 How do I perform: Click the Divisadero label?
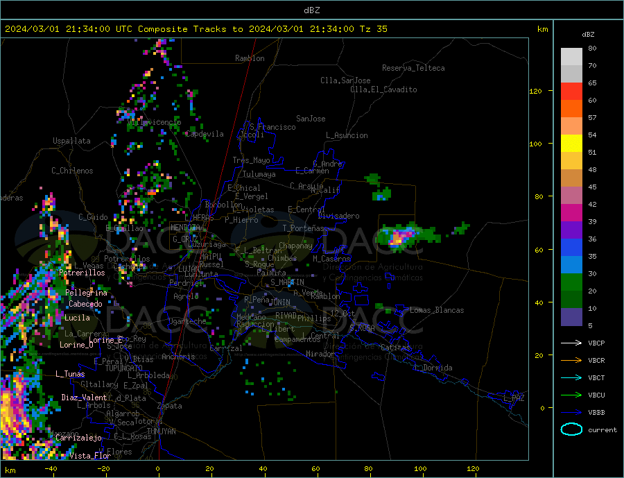tap(338, 216)
